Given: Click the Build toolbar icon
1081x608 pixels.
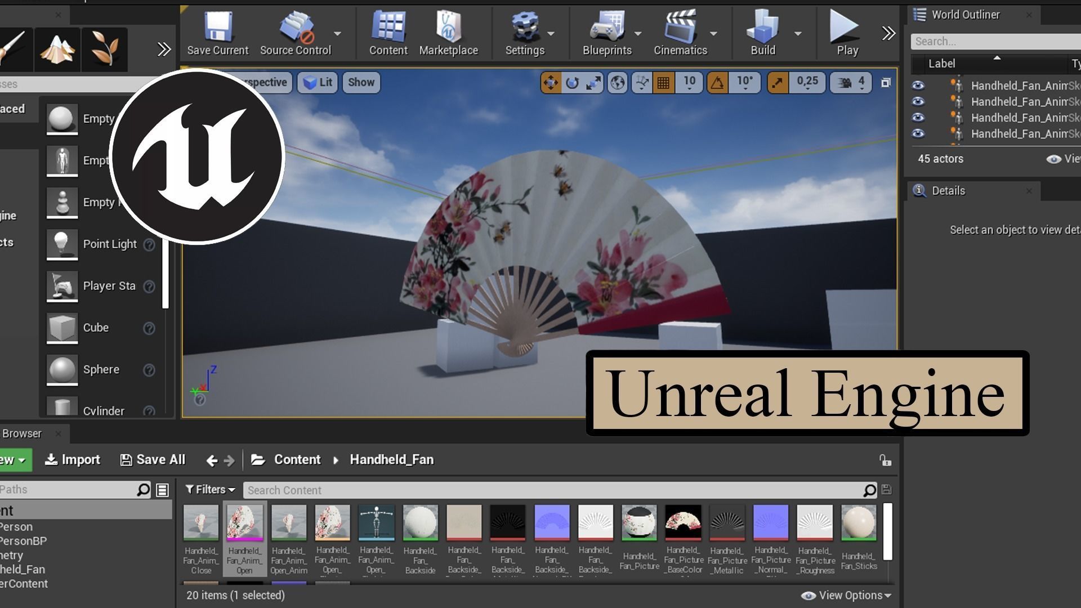Looking at the screenshot, I should pos(763,27).
